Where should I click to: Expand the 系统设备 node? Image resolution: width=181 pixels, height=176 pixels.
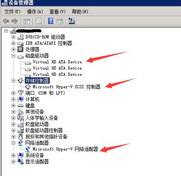pyautogui.click(x=13, y=155)
